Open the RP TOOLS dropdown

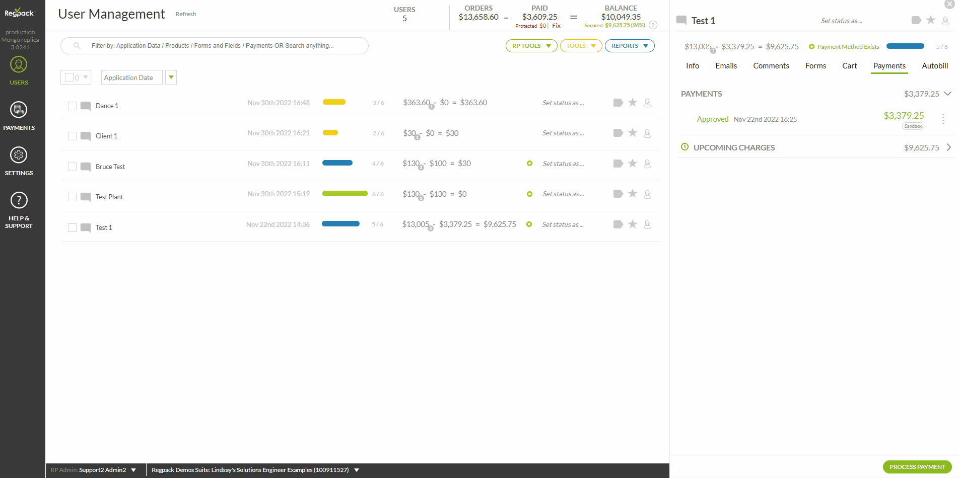(x=531, y=46)
